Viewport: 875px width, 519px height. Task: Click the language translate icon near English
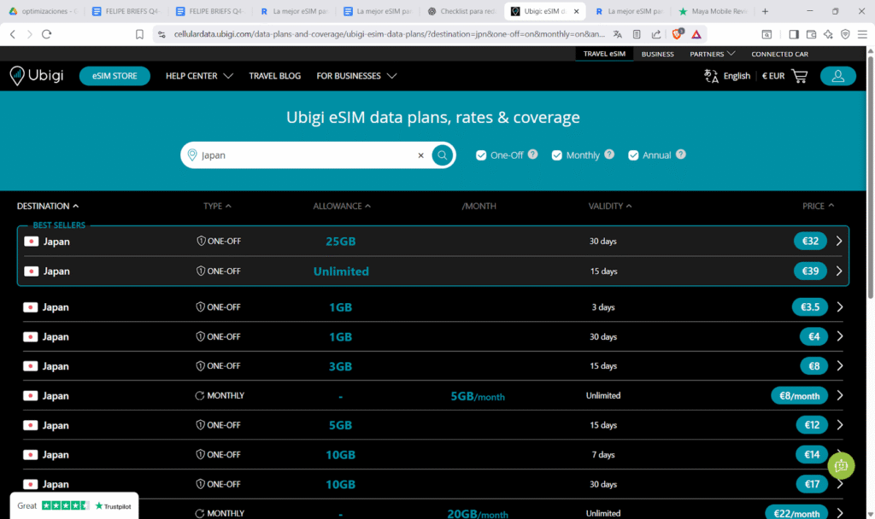[711, 76]
